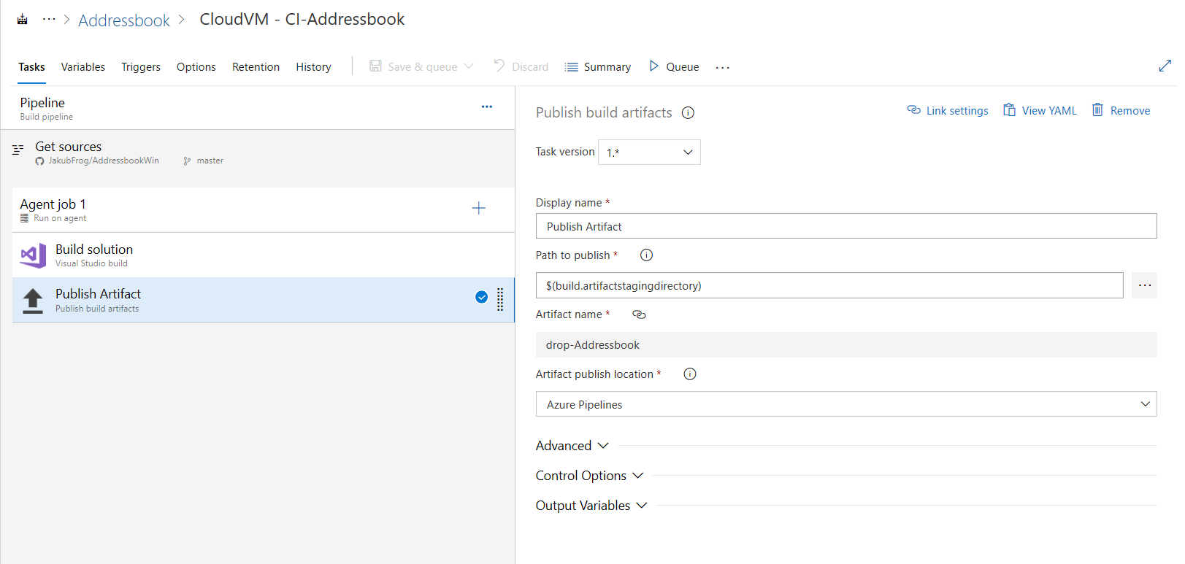The height and width of the screenshot is (564, 1185).
Task: Open the Pipeline more options ellipsis
Action: (x=487, y=107)
